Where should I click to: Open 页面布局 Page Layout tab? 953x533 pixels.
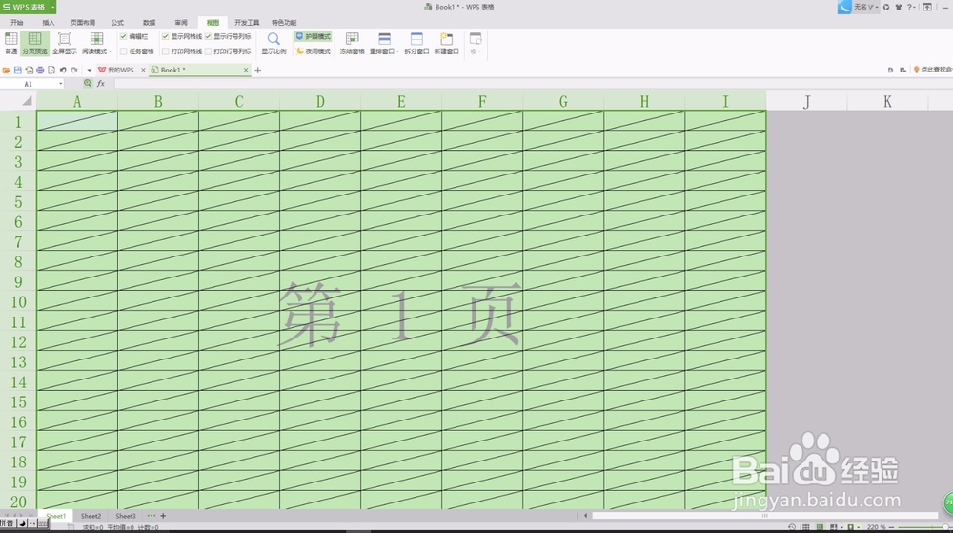point(83,23)
